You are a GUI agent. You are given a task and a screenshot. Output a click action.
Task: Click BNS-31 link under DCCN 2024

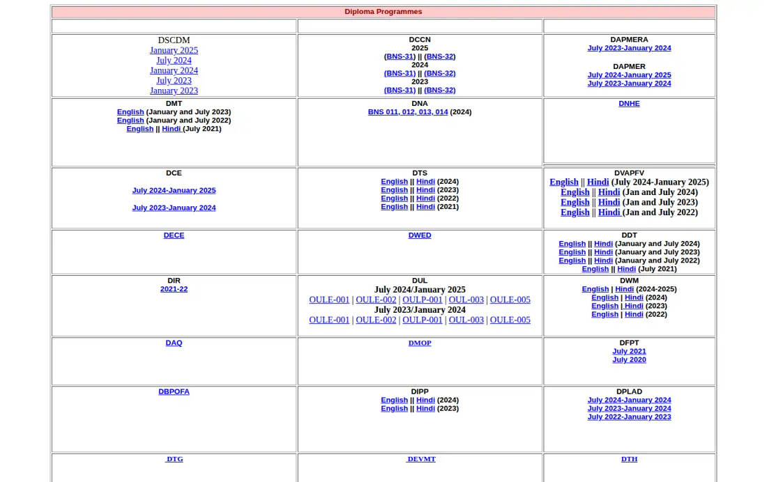(x=400, y=73)
